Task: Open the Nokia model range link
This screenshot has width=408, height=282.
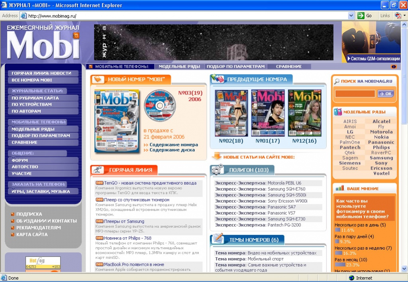Action: point(381,137)
